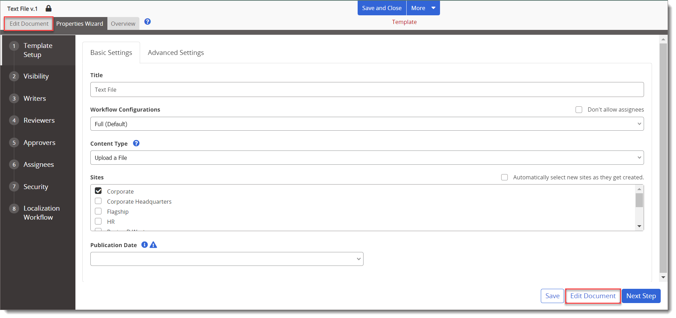This screenshot has width=676, height=318.
Task: Switch to the Advanced Settings tab
Action: pos(176,52)
